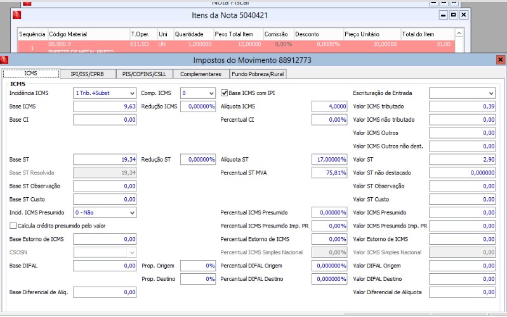Viewport: 507px width, 317px height.
Task: Click the Valor ICMS Outros field
Action: [x=462, y=133]
